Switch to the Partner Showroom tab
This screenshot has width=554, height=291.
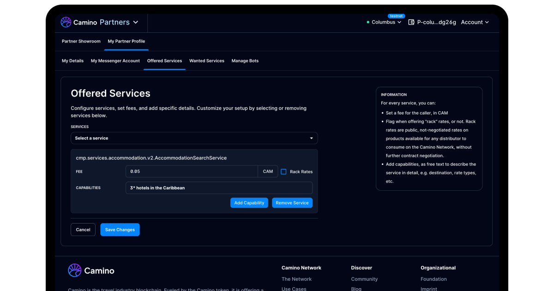coord(81,41)
